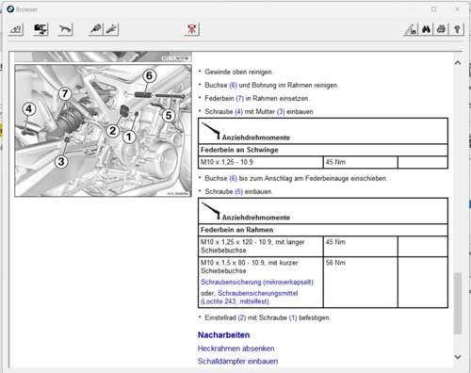Click the BMW logo in title bar
The height and width of the screenshot is (373, 471).
coord(10,9)
